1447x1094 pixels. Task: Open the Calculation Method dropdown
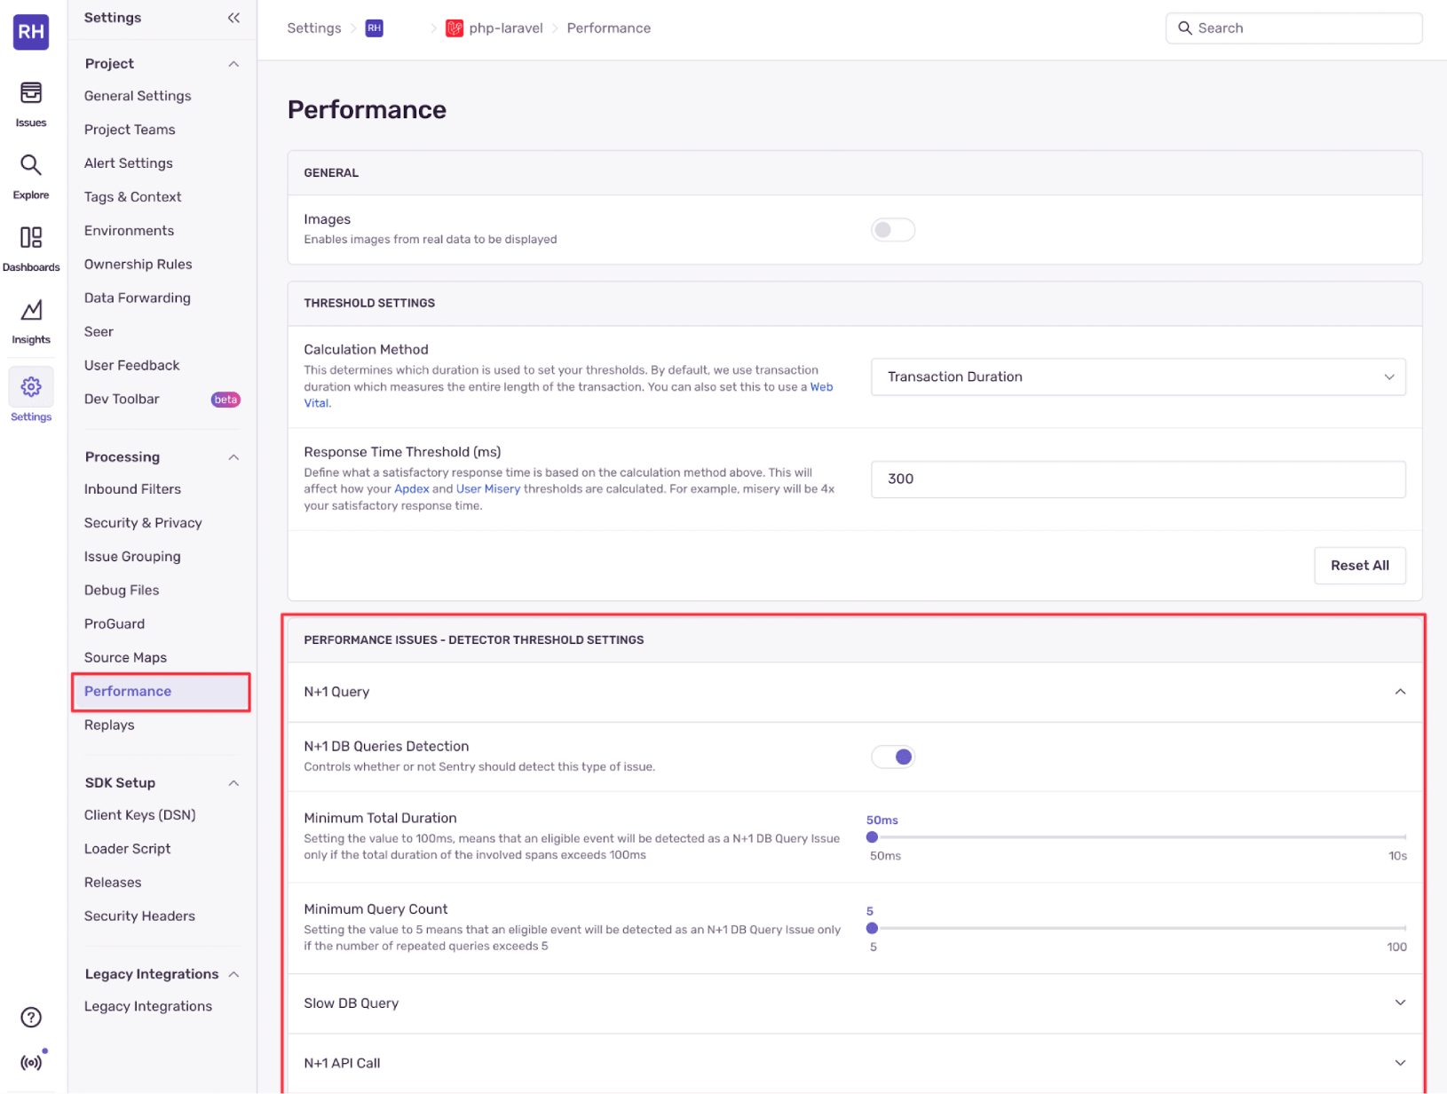pos(1138,377)
